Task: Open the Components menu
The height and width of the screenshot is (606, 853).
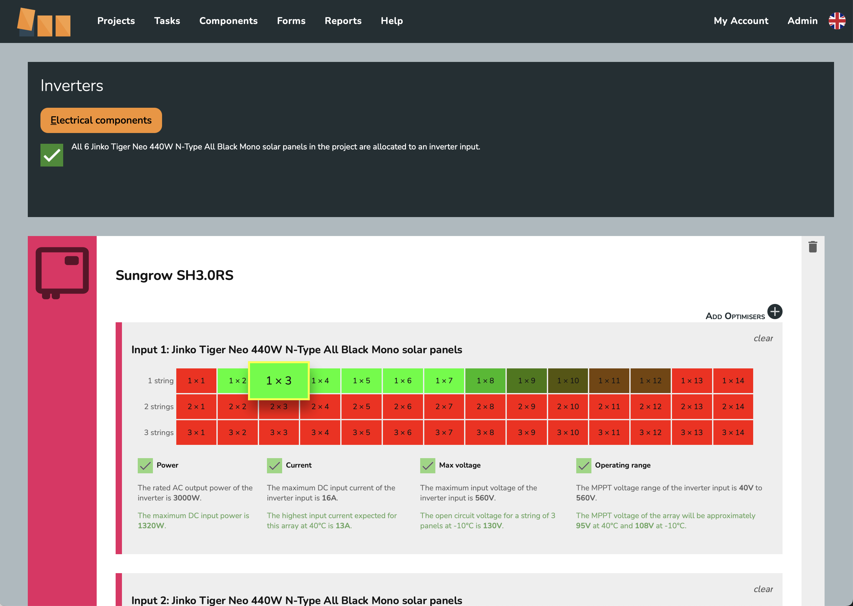Action: pyautogui.click(x=228, y=21)
